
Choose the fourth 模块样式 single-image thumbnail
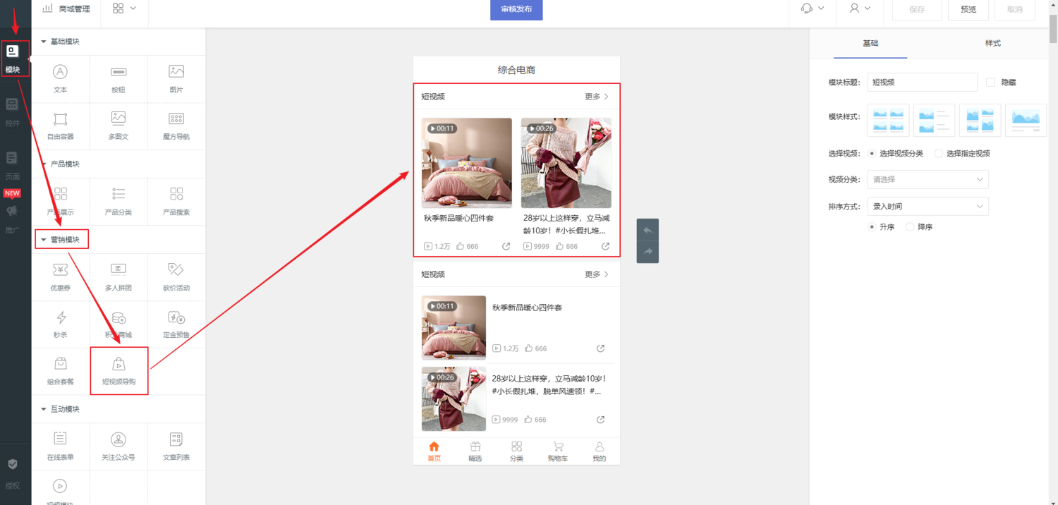point(1026,120)
